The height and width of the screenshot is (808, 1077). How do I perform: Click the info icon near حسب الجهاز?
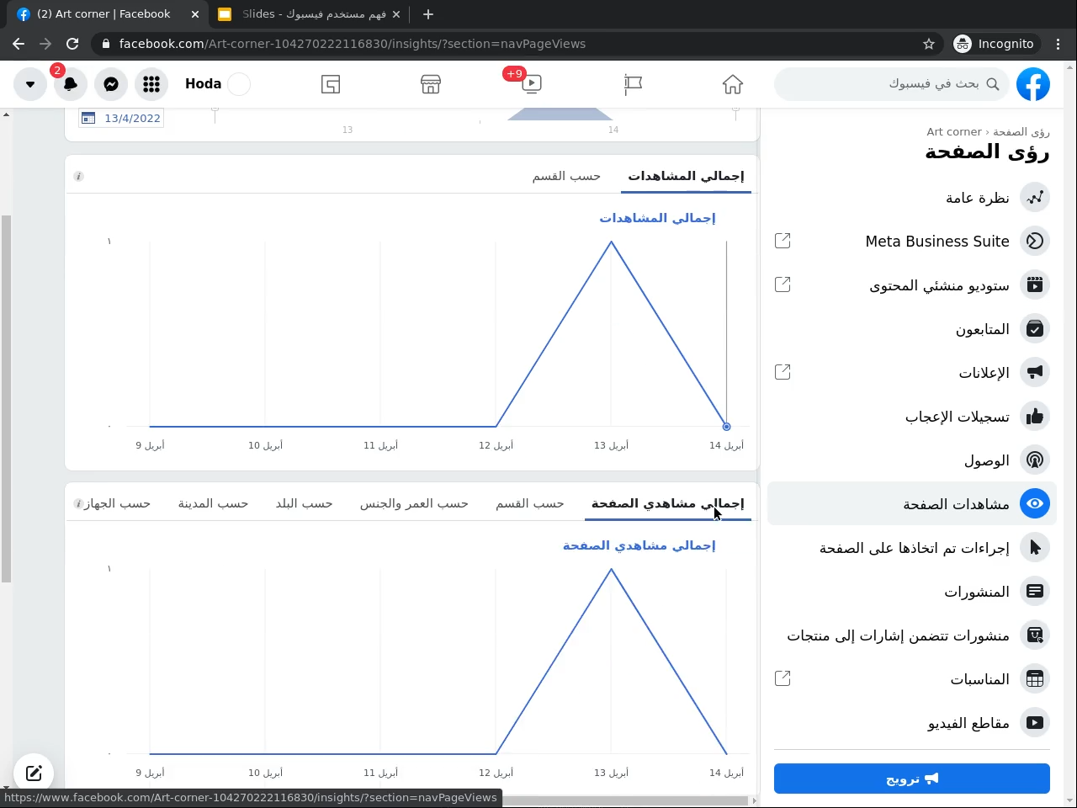78,504
